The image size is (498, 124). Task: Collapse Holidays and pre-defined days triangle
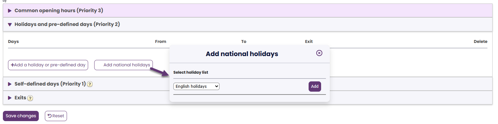10,24
